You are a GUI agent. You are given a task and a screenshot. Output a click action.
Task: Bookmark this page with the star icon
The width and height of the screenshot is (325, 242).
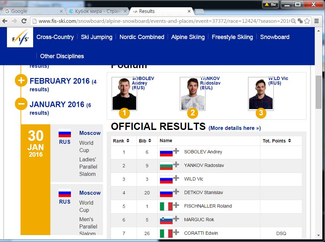(307, 21)
